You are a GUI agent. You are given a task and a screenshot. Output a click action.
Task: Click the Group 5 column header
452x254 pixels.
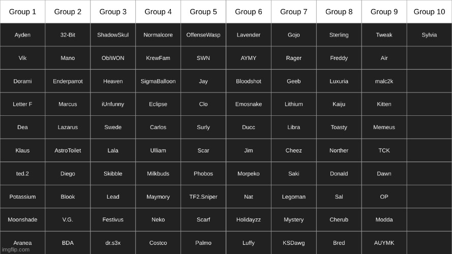coord(203,12)
